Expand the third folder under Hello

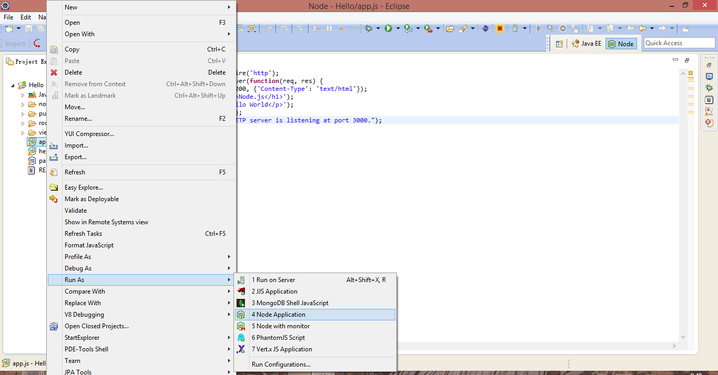23,114
